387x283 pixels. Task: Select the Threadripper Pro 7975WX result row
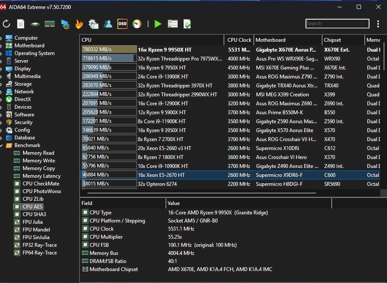point(230,59)
